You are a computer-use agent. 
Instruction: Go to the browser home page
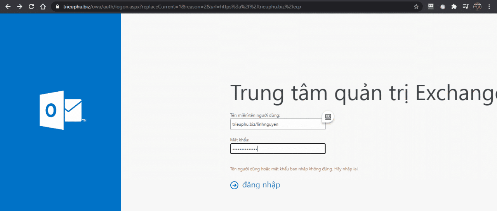[x=43, y=7]
